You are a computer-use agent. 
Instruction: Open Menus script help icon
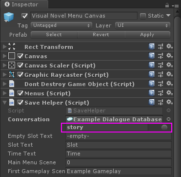point(151,93)
